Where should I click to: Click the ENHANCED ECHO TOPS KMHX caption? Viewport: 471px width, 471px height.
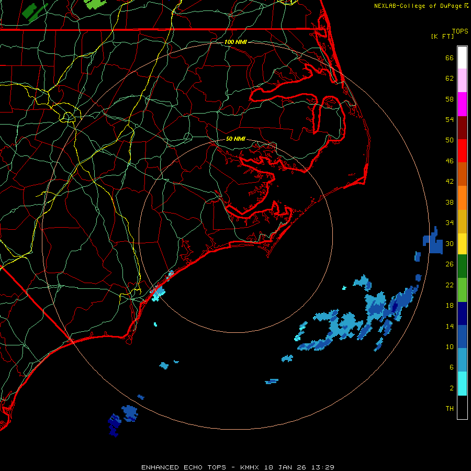click(238, 467)
